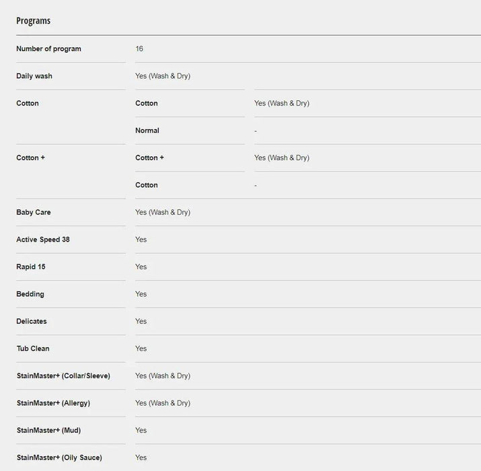
Task: Click the Baby Care row label
Action: coord(34,213)
